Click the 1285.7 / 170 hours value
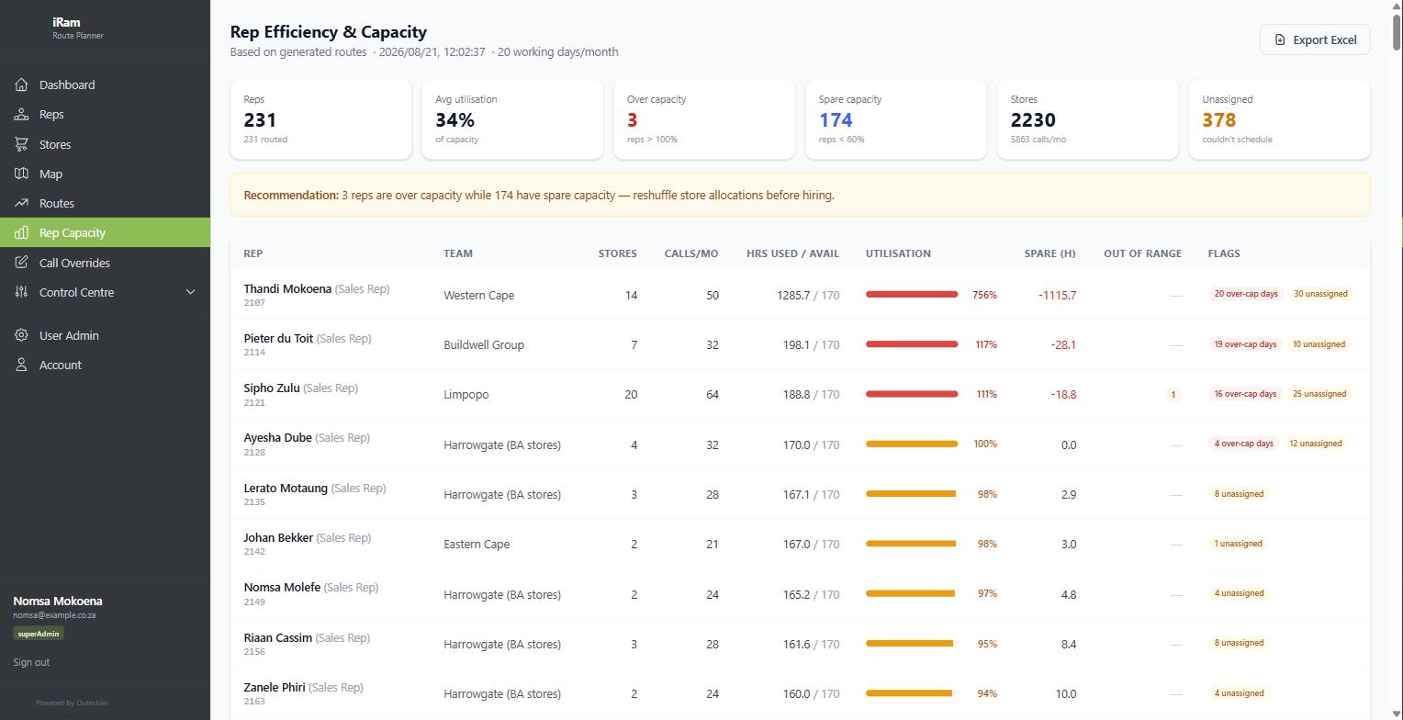This screenshot has height=720, width=1403. pos(808,295)
